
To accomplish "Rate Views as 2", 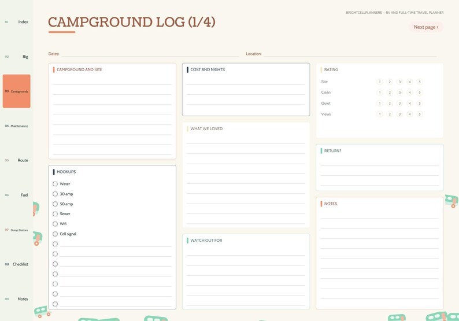I will (390, 114).
